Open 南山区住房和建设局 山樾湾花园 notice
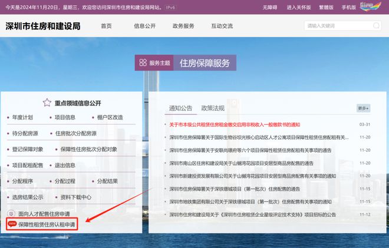Image resolution: width=389 pixels, height=248 pixels. 241,163
